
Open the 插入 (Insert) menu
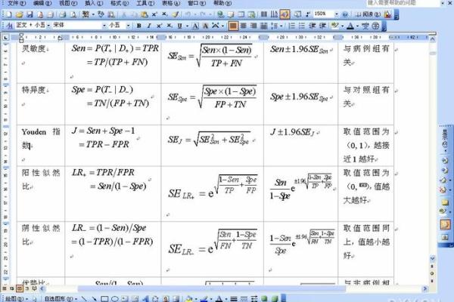[x=91, y=4]
